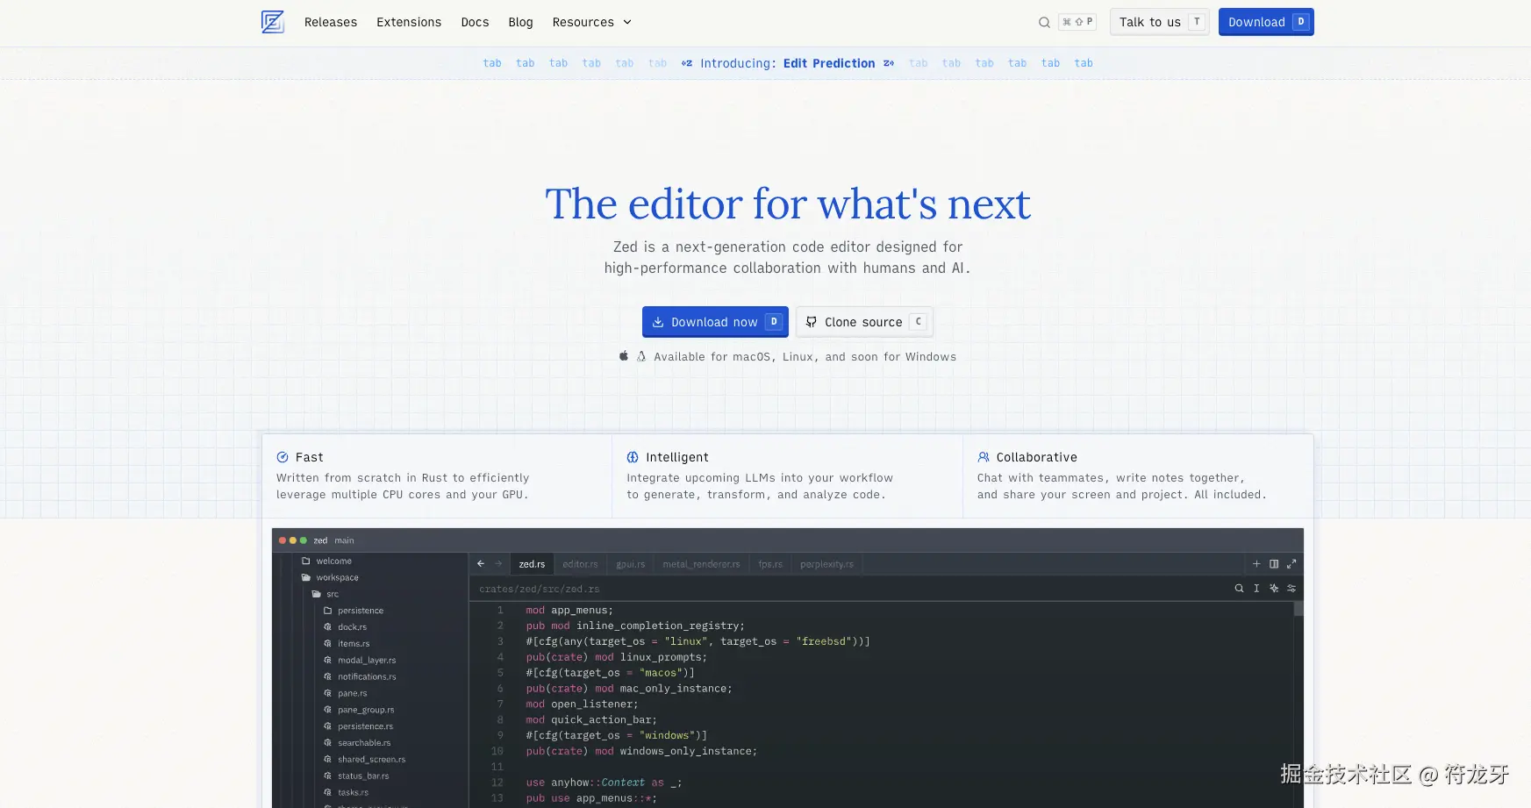Open the Resources dropdown menu

click(592, 23)
